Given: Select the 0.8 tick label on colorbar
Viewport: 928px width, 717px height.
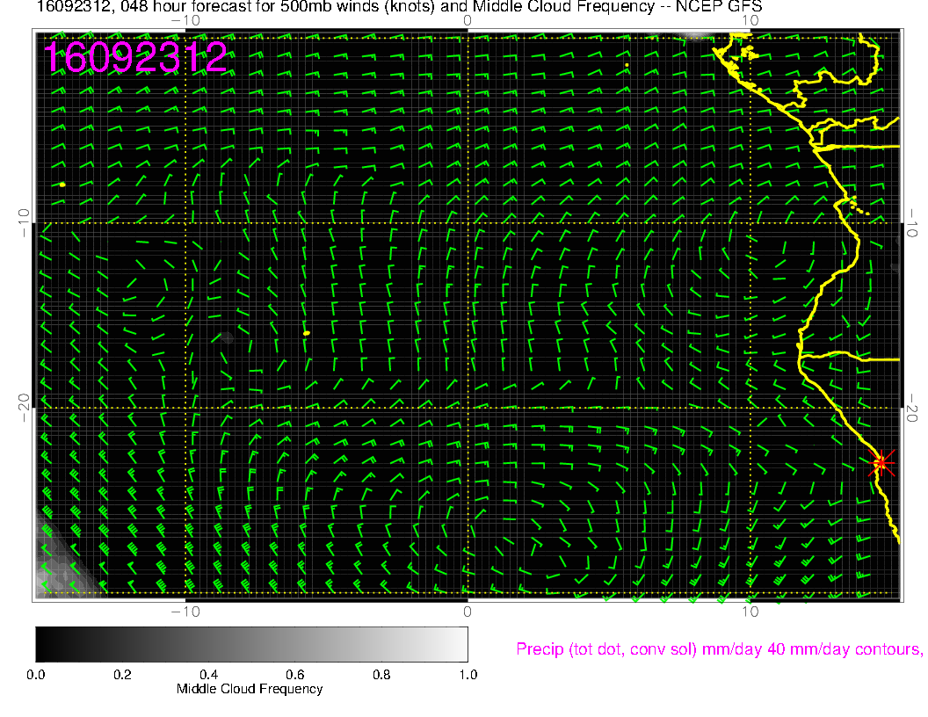Looking at the screenshot, I should (x=381, y=675).
